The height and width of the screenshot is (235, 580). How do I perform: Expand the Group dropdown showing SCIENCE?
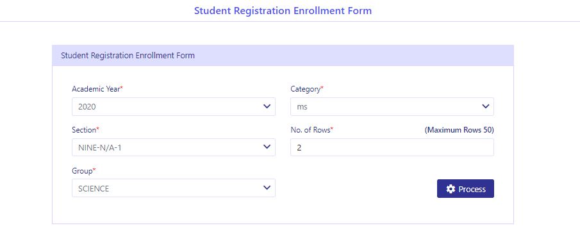tap(174, 188)
